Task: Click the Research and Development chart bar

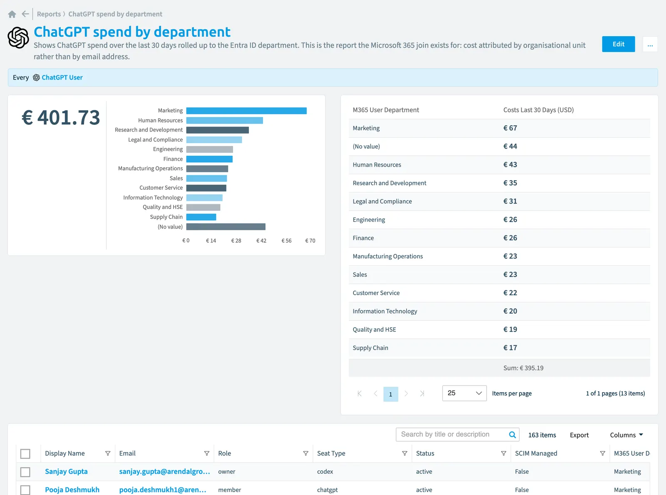Action: point(218,130)
